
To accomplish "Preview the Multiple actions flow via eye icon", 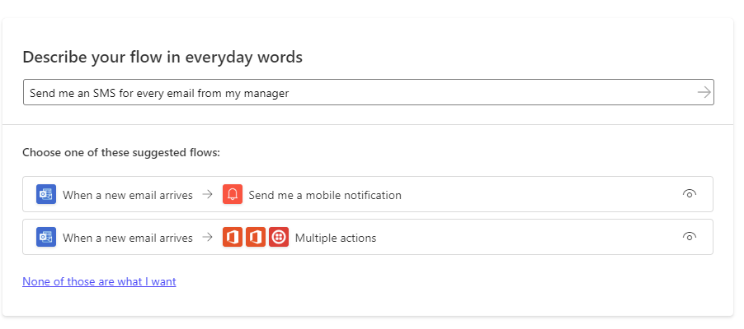I will (690, 237).
